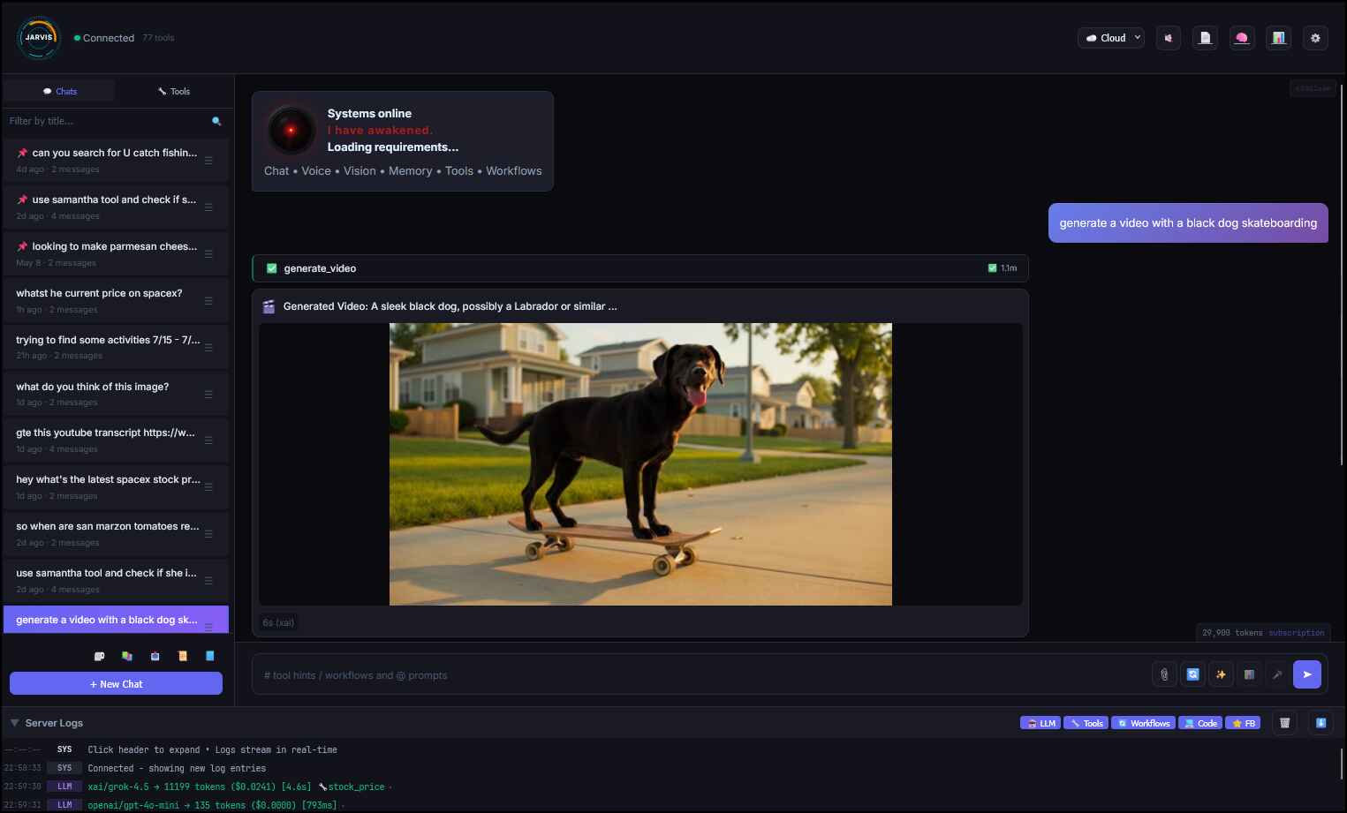Open 'so when are san marzon tomatoes' chat
This screenshot has width=1347, height=813.
pos(116,533)
